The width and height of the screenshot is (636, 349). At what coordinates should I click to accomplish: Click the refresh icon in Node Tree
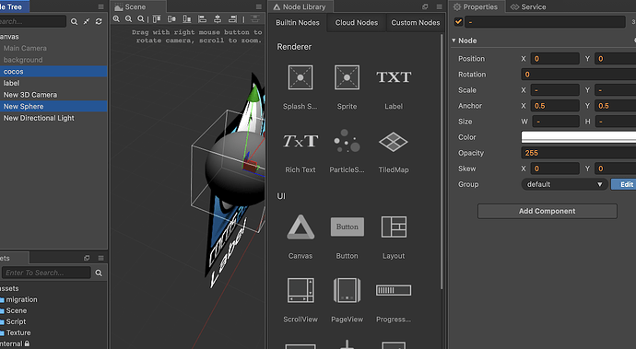click(x=99, y=21)
